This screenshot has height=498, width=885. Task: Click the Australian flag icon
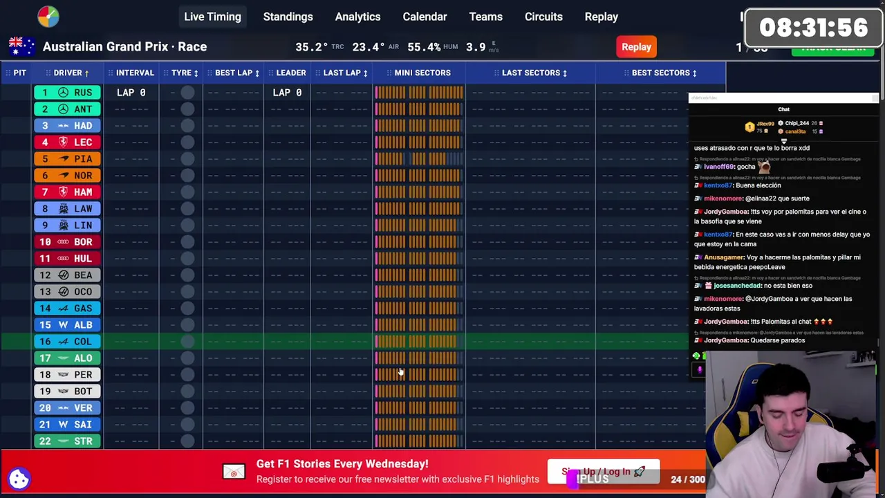click(21, 46)
